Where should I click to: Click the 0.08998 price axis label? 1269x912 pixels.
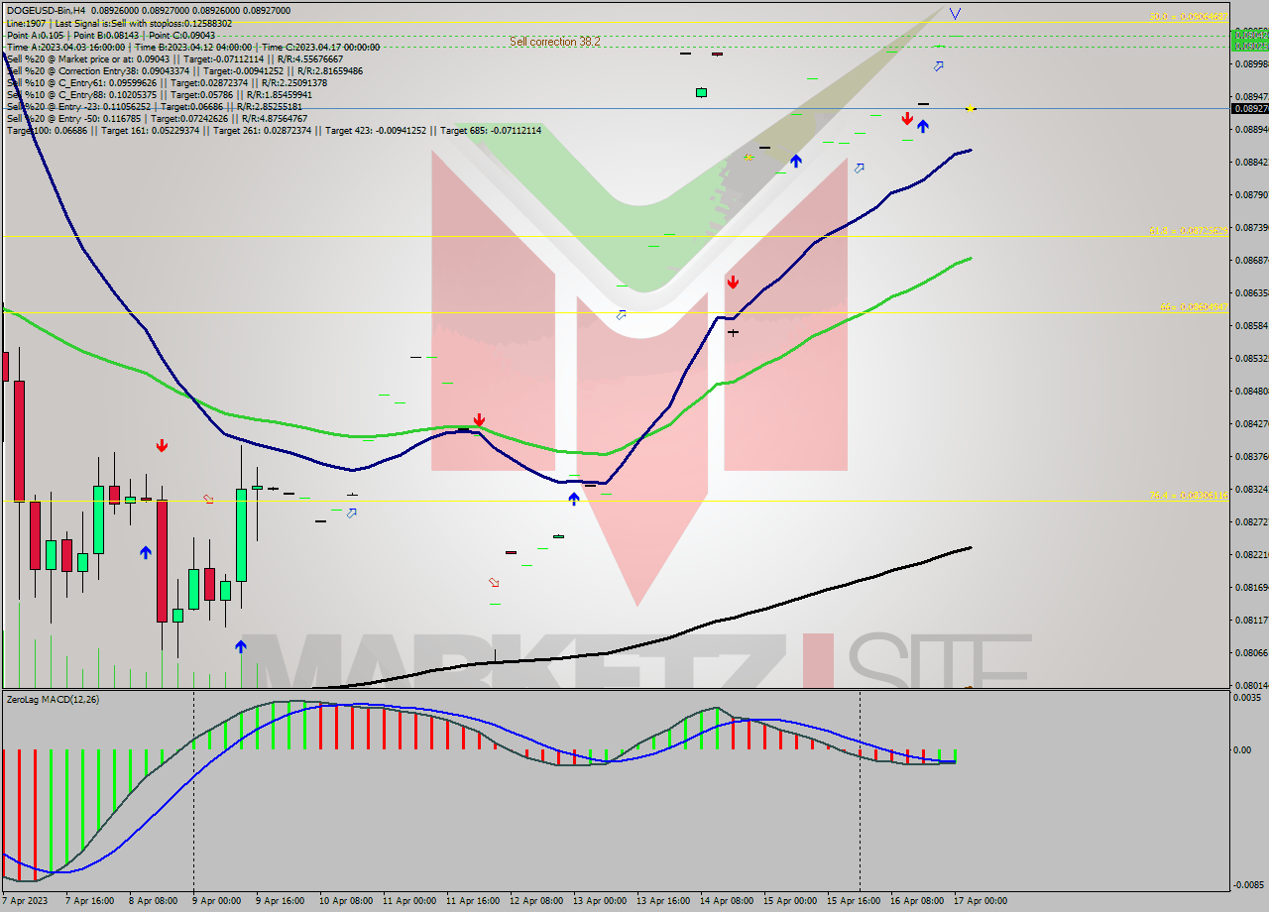(x=1250, y=64)
